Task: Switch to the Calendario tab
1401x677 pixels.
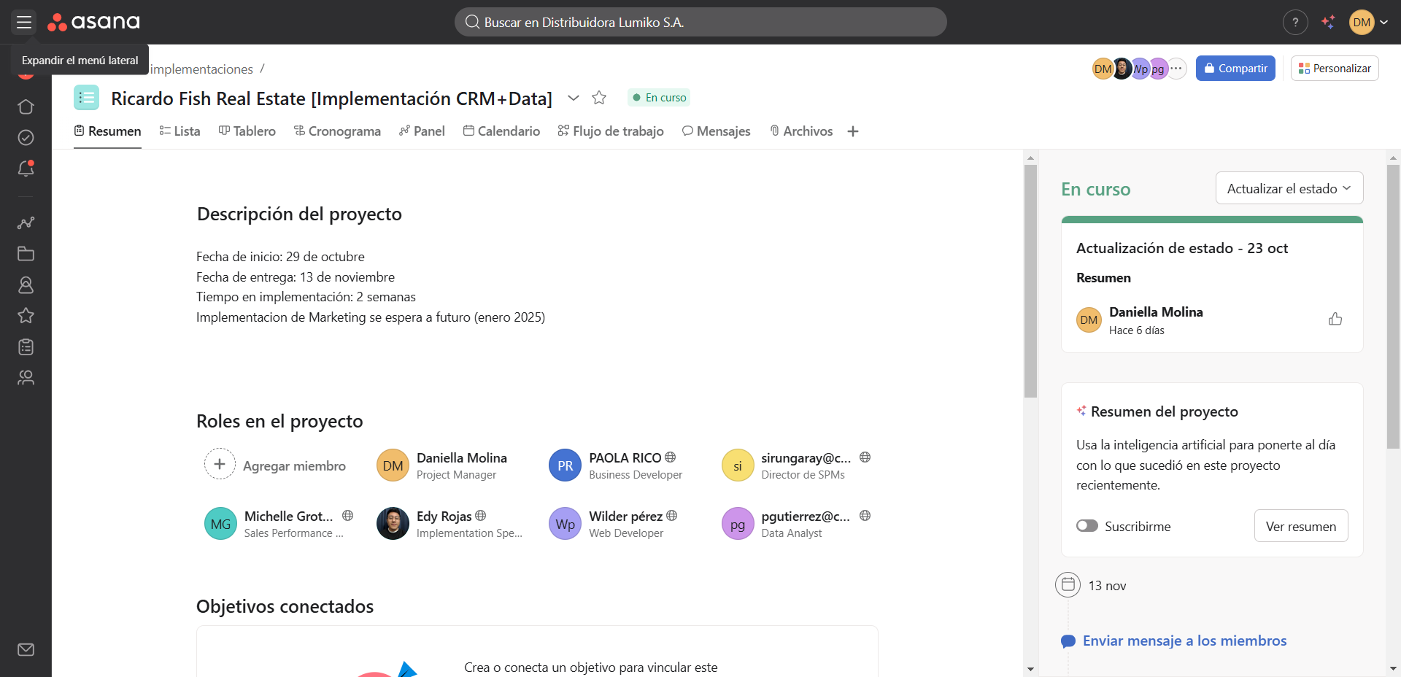Action: pyautogui.click(x=502, y=131)
